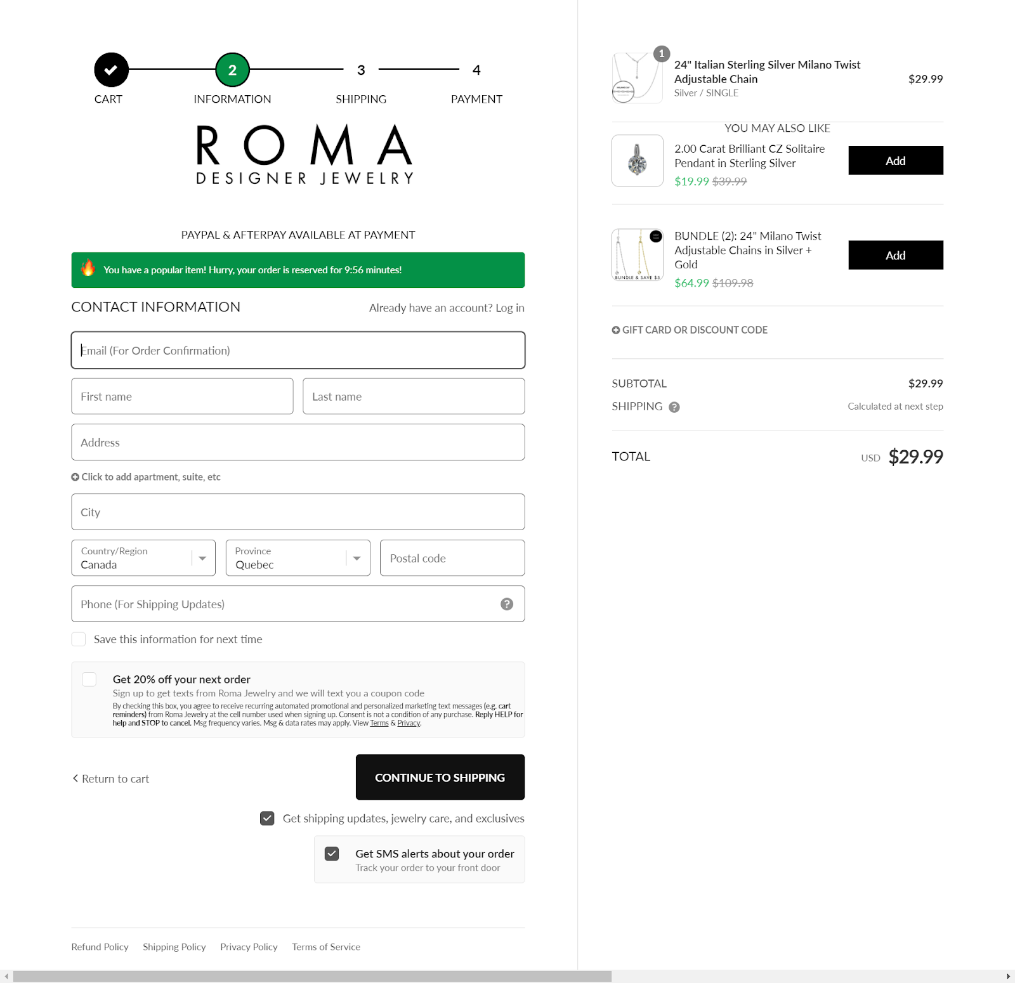Check Save this information for next time

pyautogui.click(x=79, y=639)
